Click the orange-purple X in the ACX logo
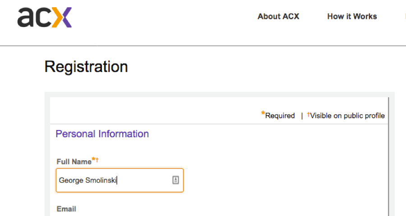Image resolution: width=406 pixels, height=216 pixels. coord(62,18)
